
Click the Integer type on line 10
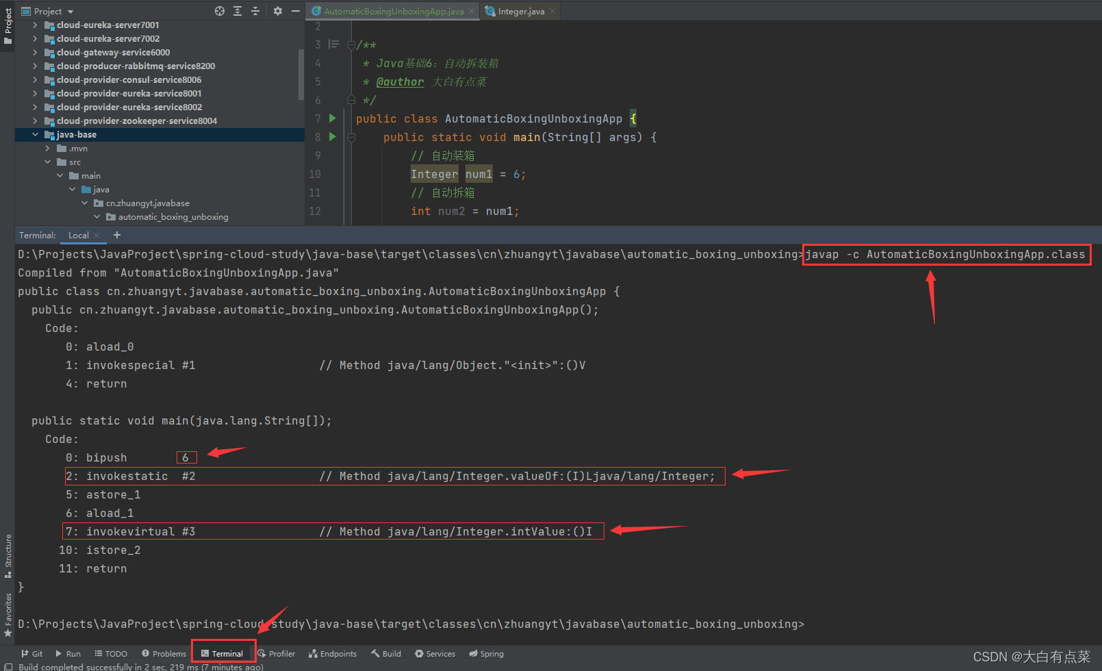coord(435,174)
